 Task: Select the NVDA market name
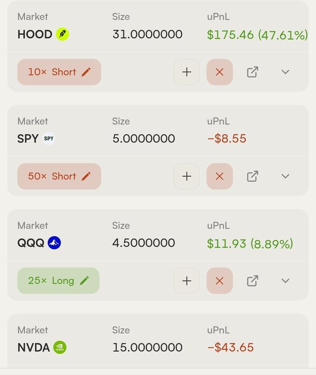(34, 347)
